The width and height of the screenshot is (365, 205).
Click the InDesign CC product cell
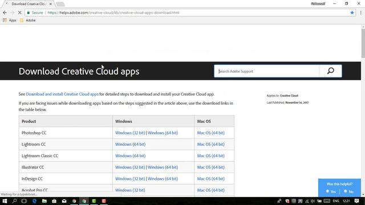66,178
